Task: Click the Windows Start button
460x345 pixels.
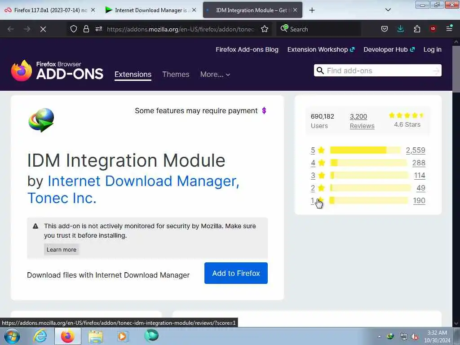Action: click(x=12, y=336)
